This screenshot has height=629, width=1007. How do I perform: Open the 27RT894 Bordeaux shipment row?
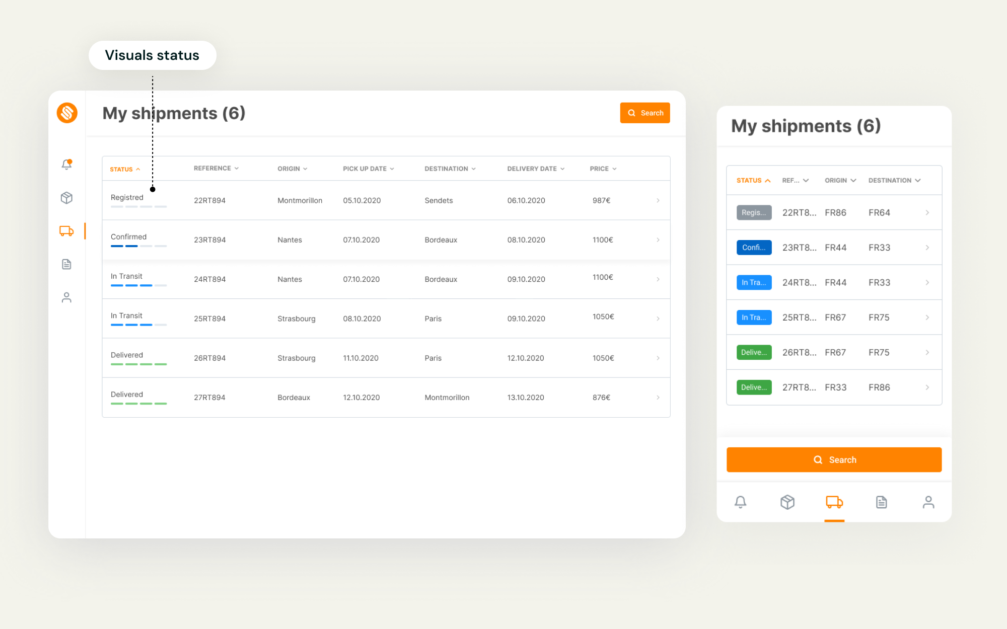(386, 398)
